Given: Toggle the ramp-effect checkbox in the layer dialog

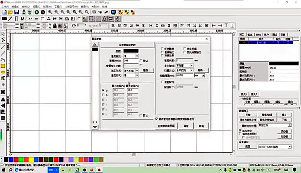Looking at the screenshot, I should tap(162, 55).
